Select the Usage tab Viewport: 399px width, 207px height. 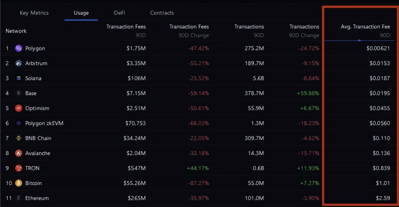click(81, 13)
